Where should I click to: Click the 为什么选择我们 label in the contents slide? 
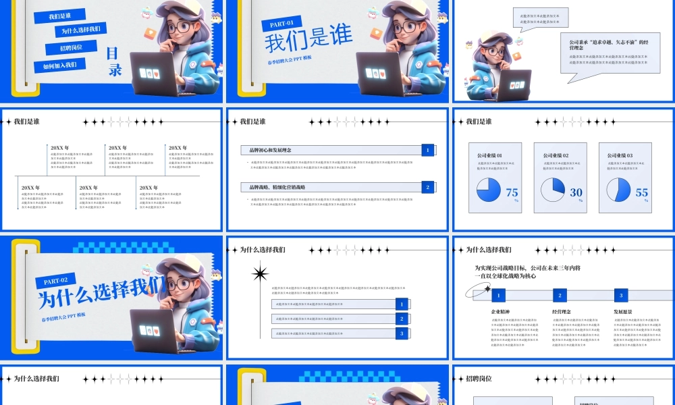pyautogui.click(x=80, y=30)
